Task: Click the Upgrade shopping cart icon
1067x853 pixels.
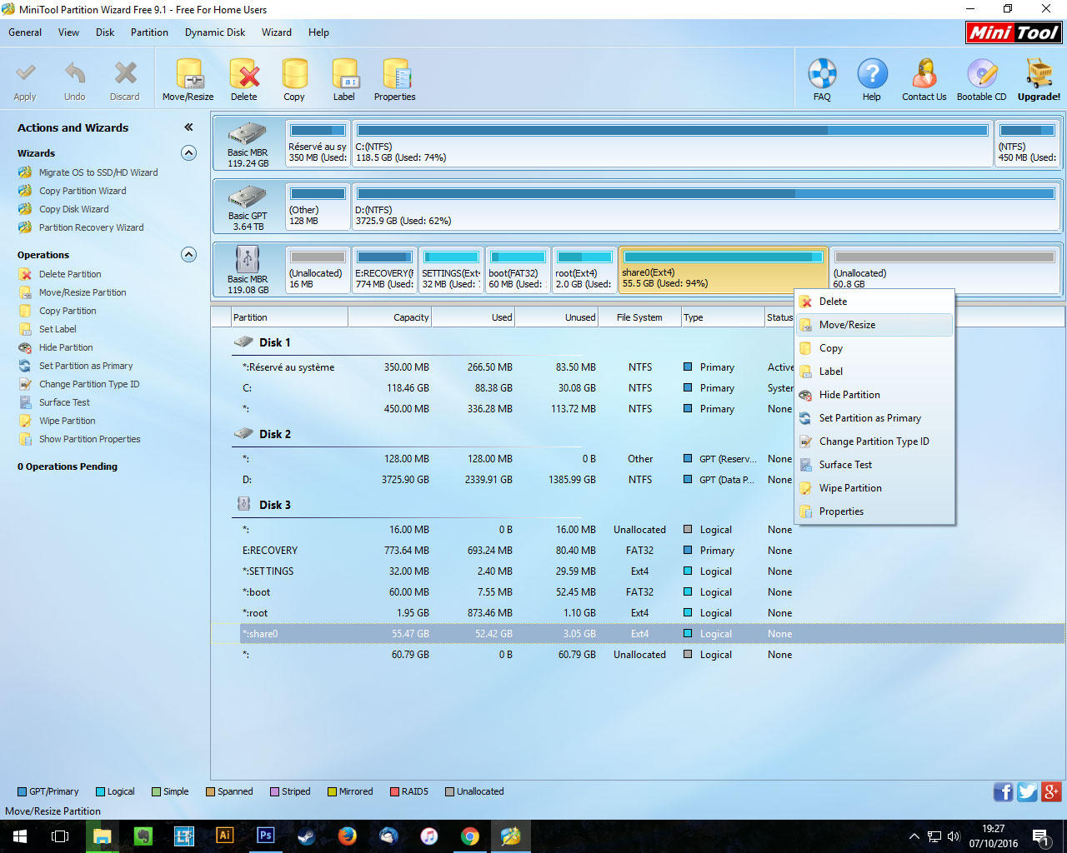Action: click(x=1039, y=80)
